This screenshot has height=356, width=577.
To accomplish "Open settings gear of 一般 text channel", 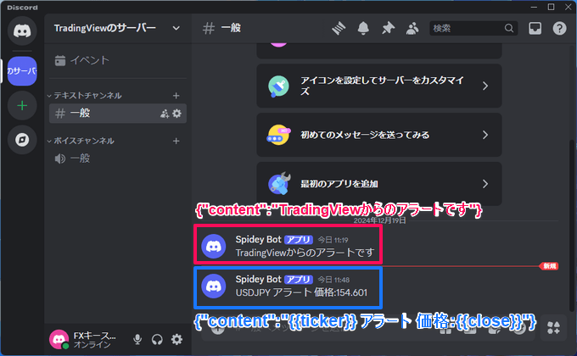I will pos(177,114).
